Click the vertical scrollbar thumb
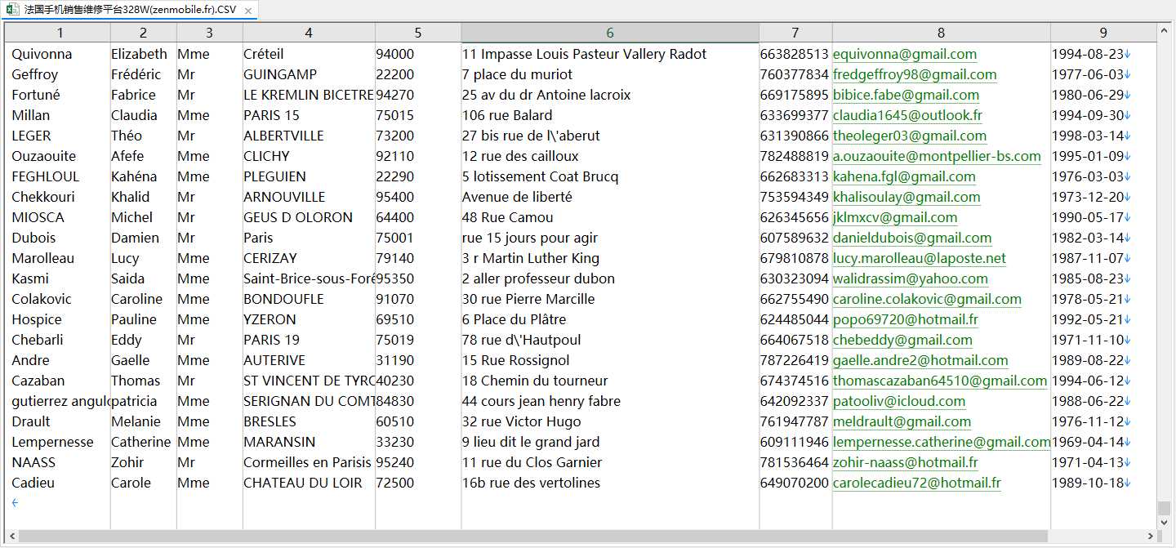The width and height of the screenshot is (1176, 548). point(1165,507)
